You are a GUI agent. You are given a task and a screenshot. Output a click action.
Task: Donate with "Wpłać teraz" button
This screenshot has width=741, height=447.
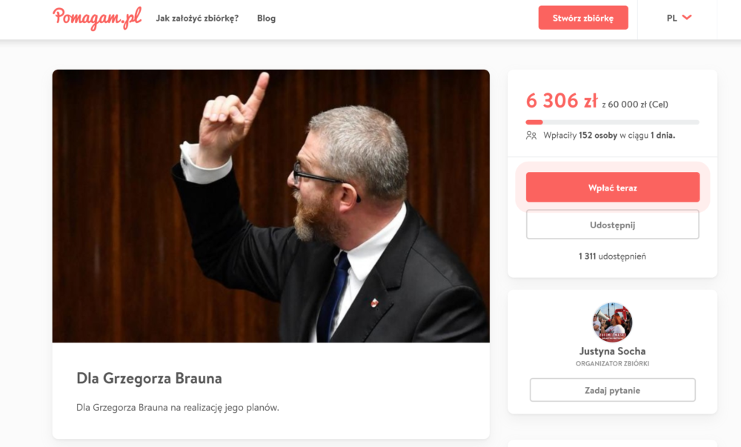(613, 188)
